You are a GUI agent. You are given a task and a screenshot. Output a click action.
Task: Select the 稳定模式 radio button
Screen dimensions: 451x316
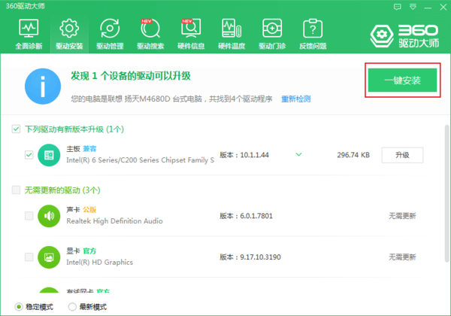[19, 307]
